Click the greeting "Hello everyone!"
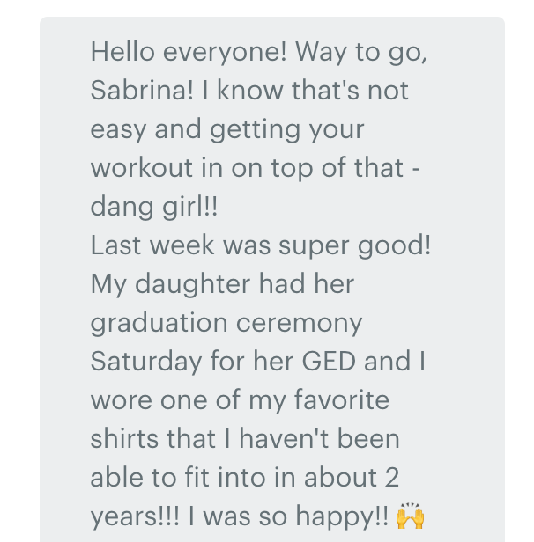 pyautogui.click(x=189, y=52)
